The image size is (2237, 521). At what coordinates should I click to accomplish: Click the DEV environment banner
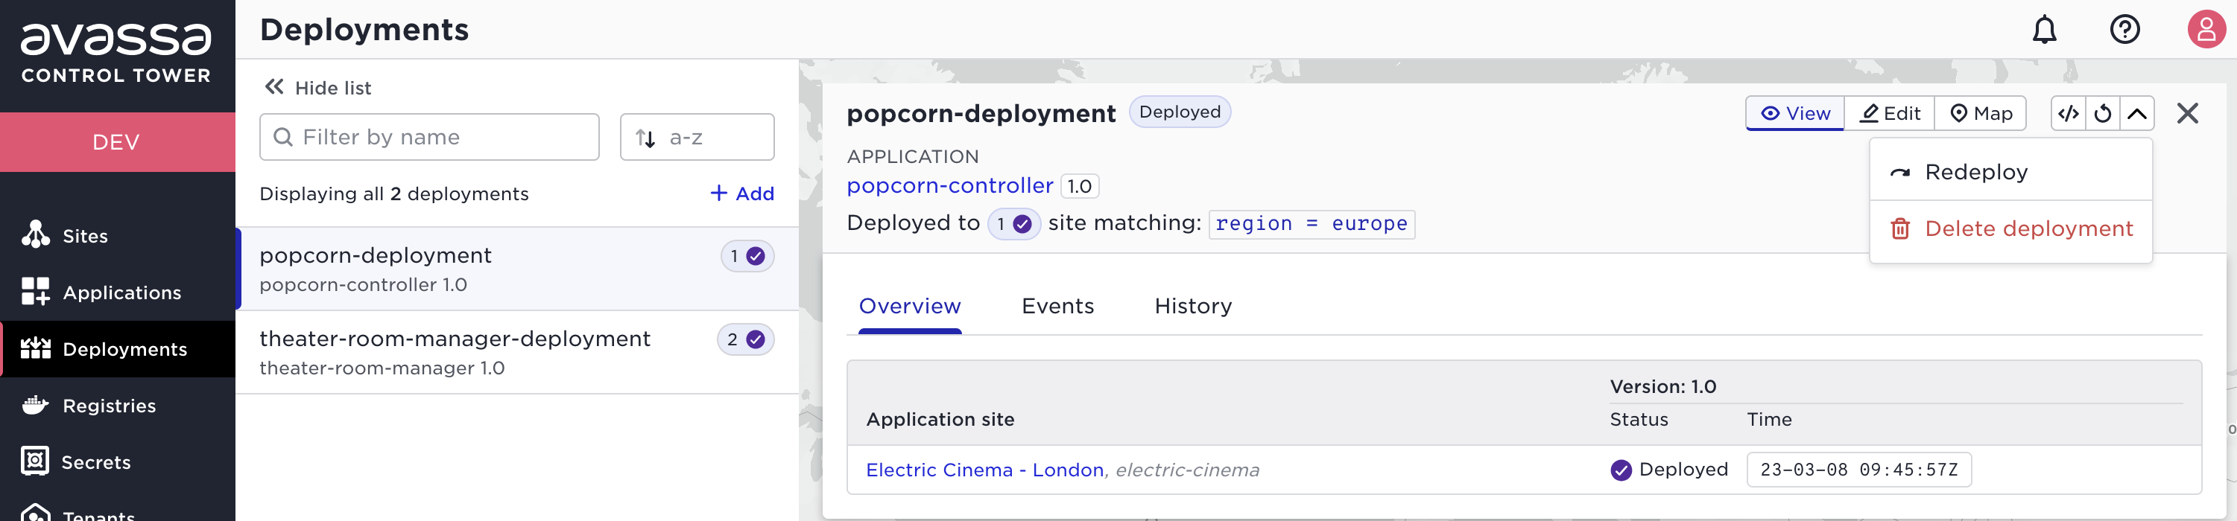(x=117, y=142)
